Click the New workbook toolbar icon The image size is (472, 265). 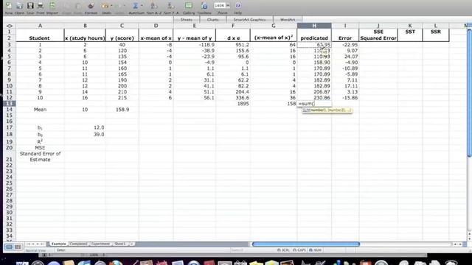pyautogui.click(x=9, y=6)
